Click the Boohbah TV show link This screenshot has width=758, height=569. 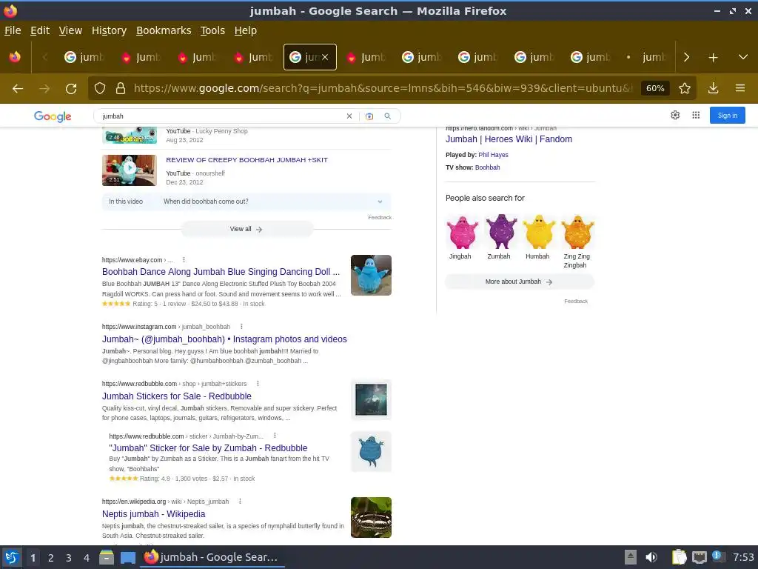[487, 167]
